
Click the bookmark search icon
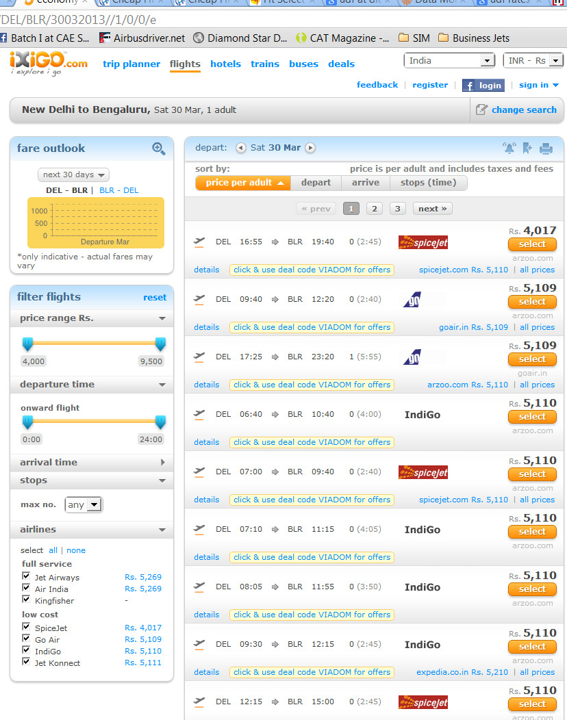[527, 148]
